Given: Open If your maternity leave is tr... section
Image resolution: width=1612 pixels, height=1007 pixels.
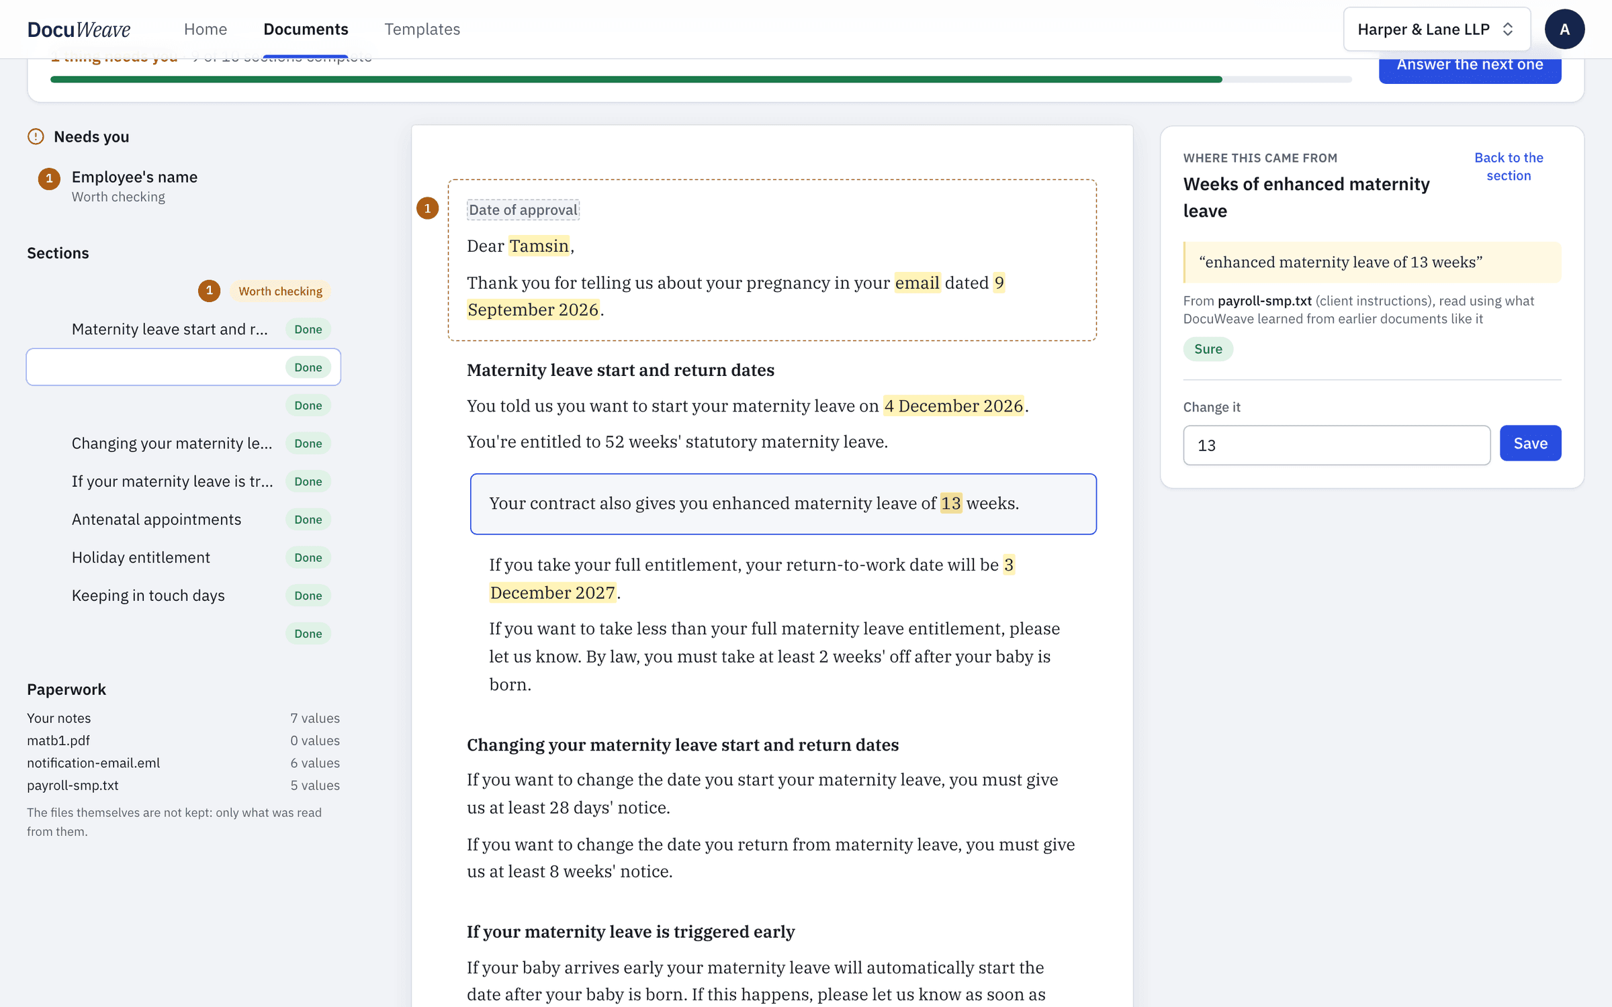Looking at the screenshot, I should tap(183, 481).
